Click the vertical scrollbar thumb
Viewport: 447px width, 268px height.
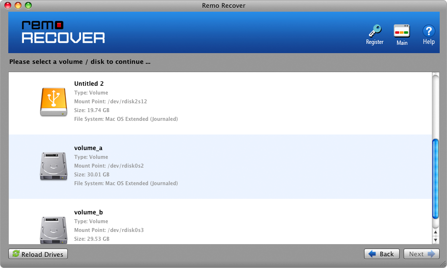click(x=435, y=179)
